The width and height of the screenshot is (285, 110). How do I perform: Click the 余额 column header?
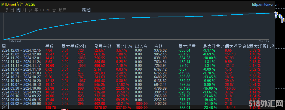click(x=158, y=46)
